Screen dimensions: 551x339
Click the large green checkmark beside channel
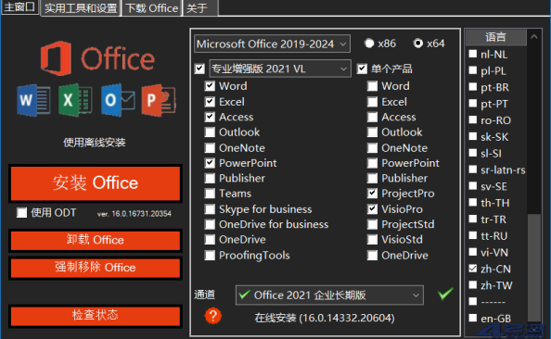[x=445, y=294]
